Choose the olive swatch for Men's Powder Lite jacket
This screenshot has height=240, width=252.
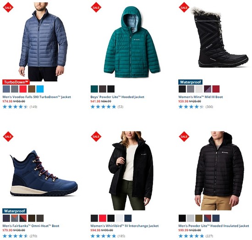click(x=199, y=218)
